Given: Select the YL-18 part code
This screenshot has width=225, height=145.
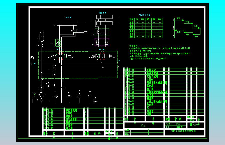Looking at the screenshot, I should (50, 122).
